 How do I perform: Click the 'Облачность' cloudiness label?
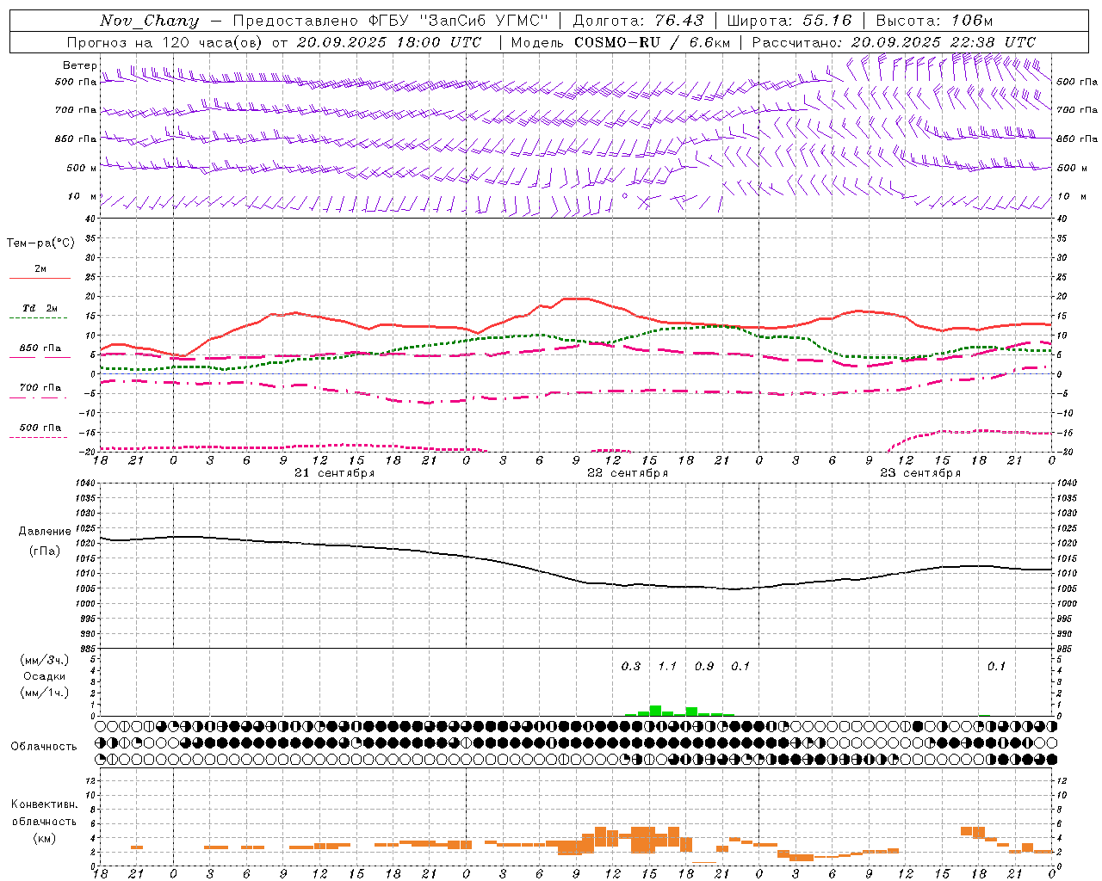(44, 747)
